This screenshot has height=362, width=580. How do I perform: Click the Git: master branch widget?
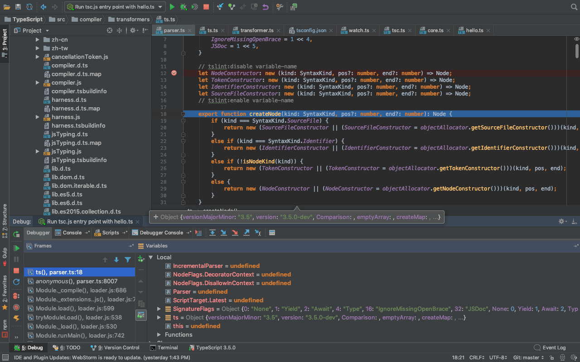coord(529,357)
